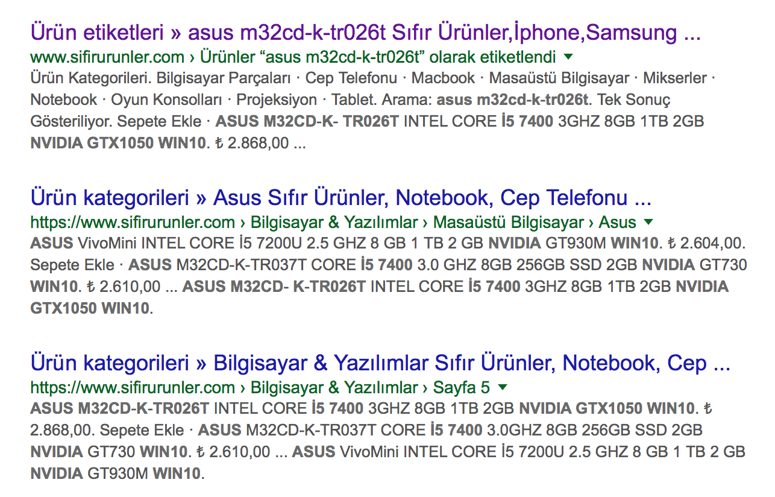Open "Bilgisayar & Yazılımlar Sıfır Ürünler" result title
The width and height of the screenshot is (775, 497).
pos(380,362)
